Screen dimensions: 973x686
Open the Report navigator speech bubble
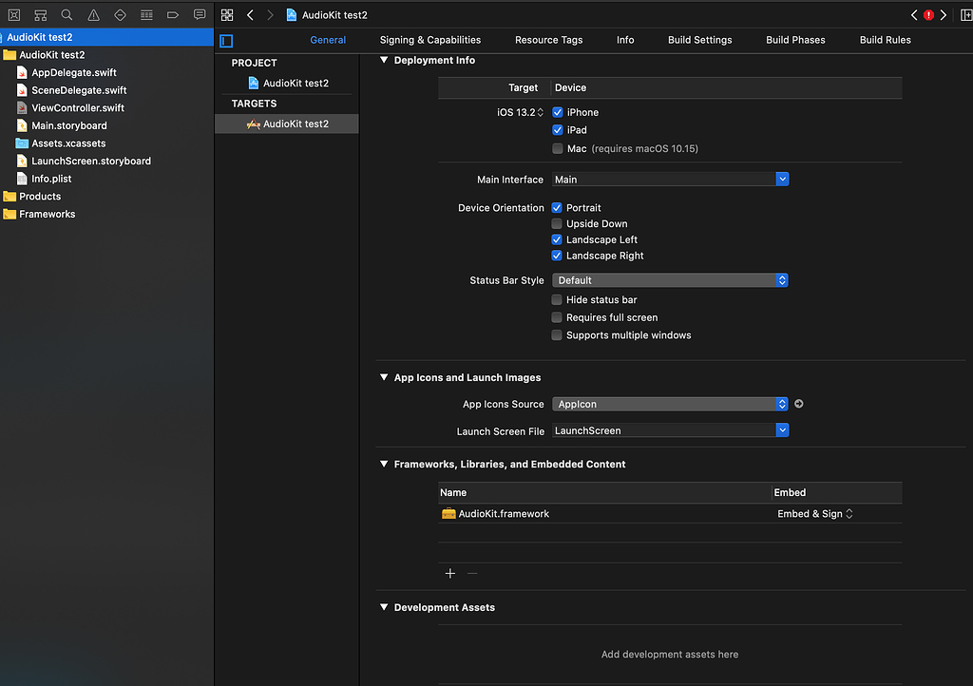(x=199, y=14)
